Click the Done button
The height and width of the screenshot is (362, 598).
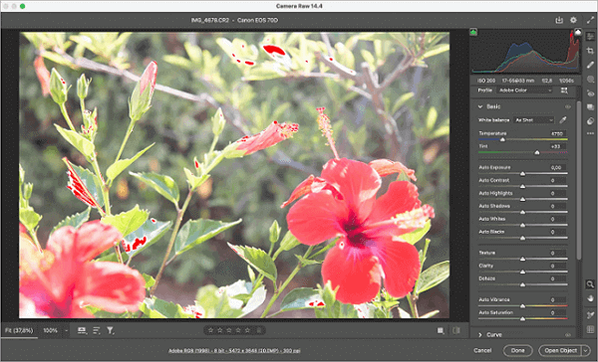tap(517, 350)
